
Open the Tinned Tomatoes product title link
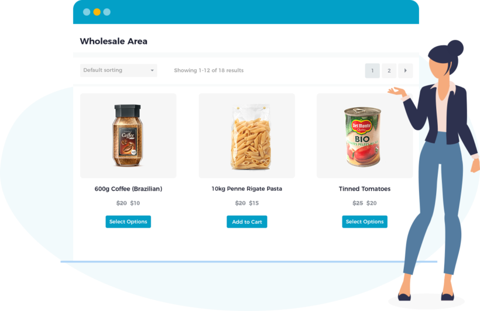tap(365, 189)
